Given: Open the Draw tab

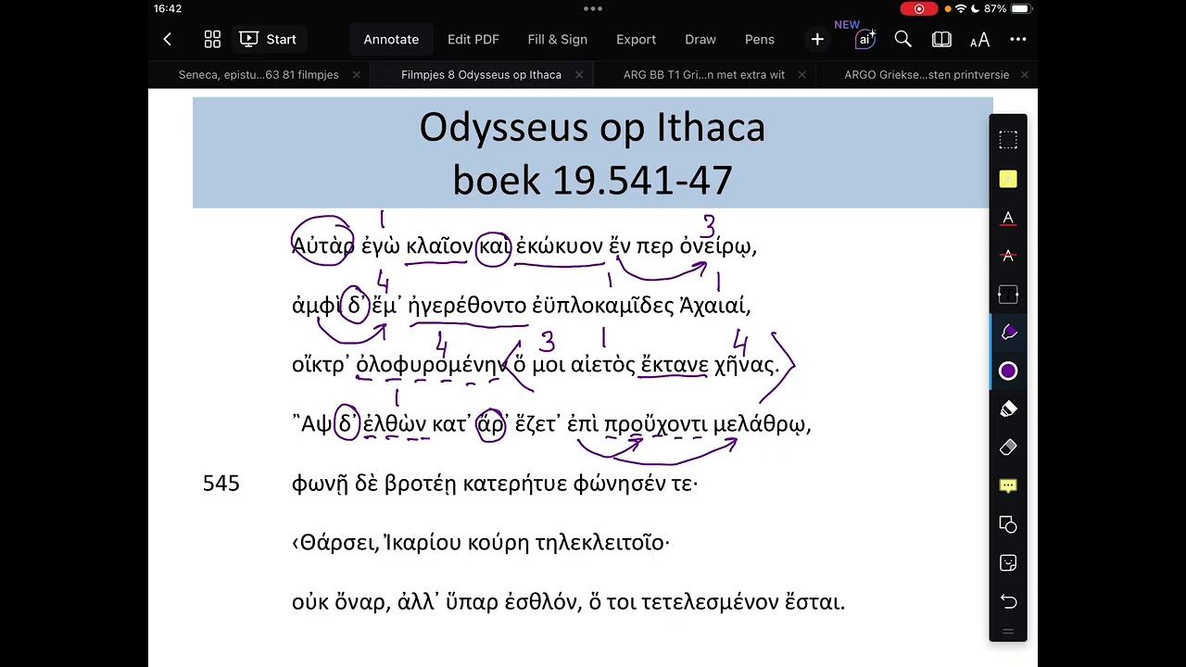Looking at the screenshot, I should [x=700, y=39].
